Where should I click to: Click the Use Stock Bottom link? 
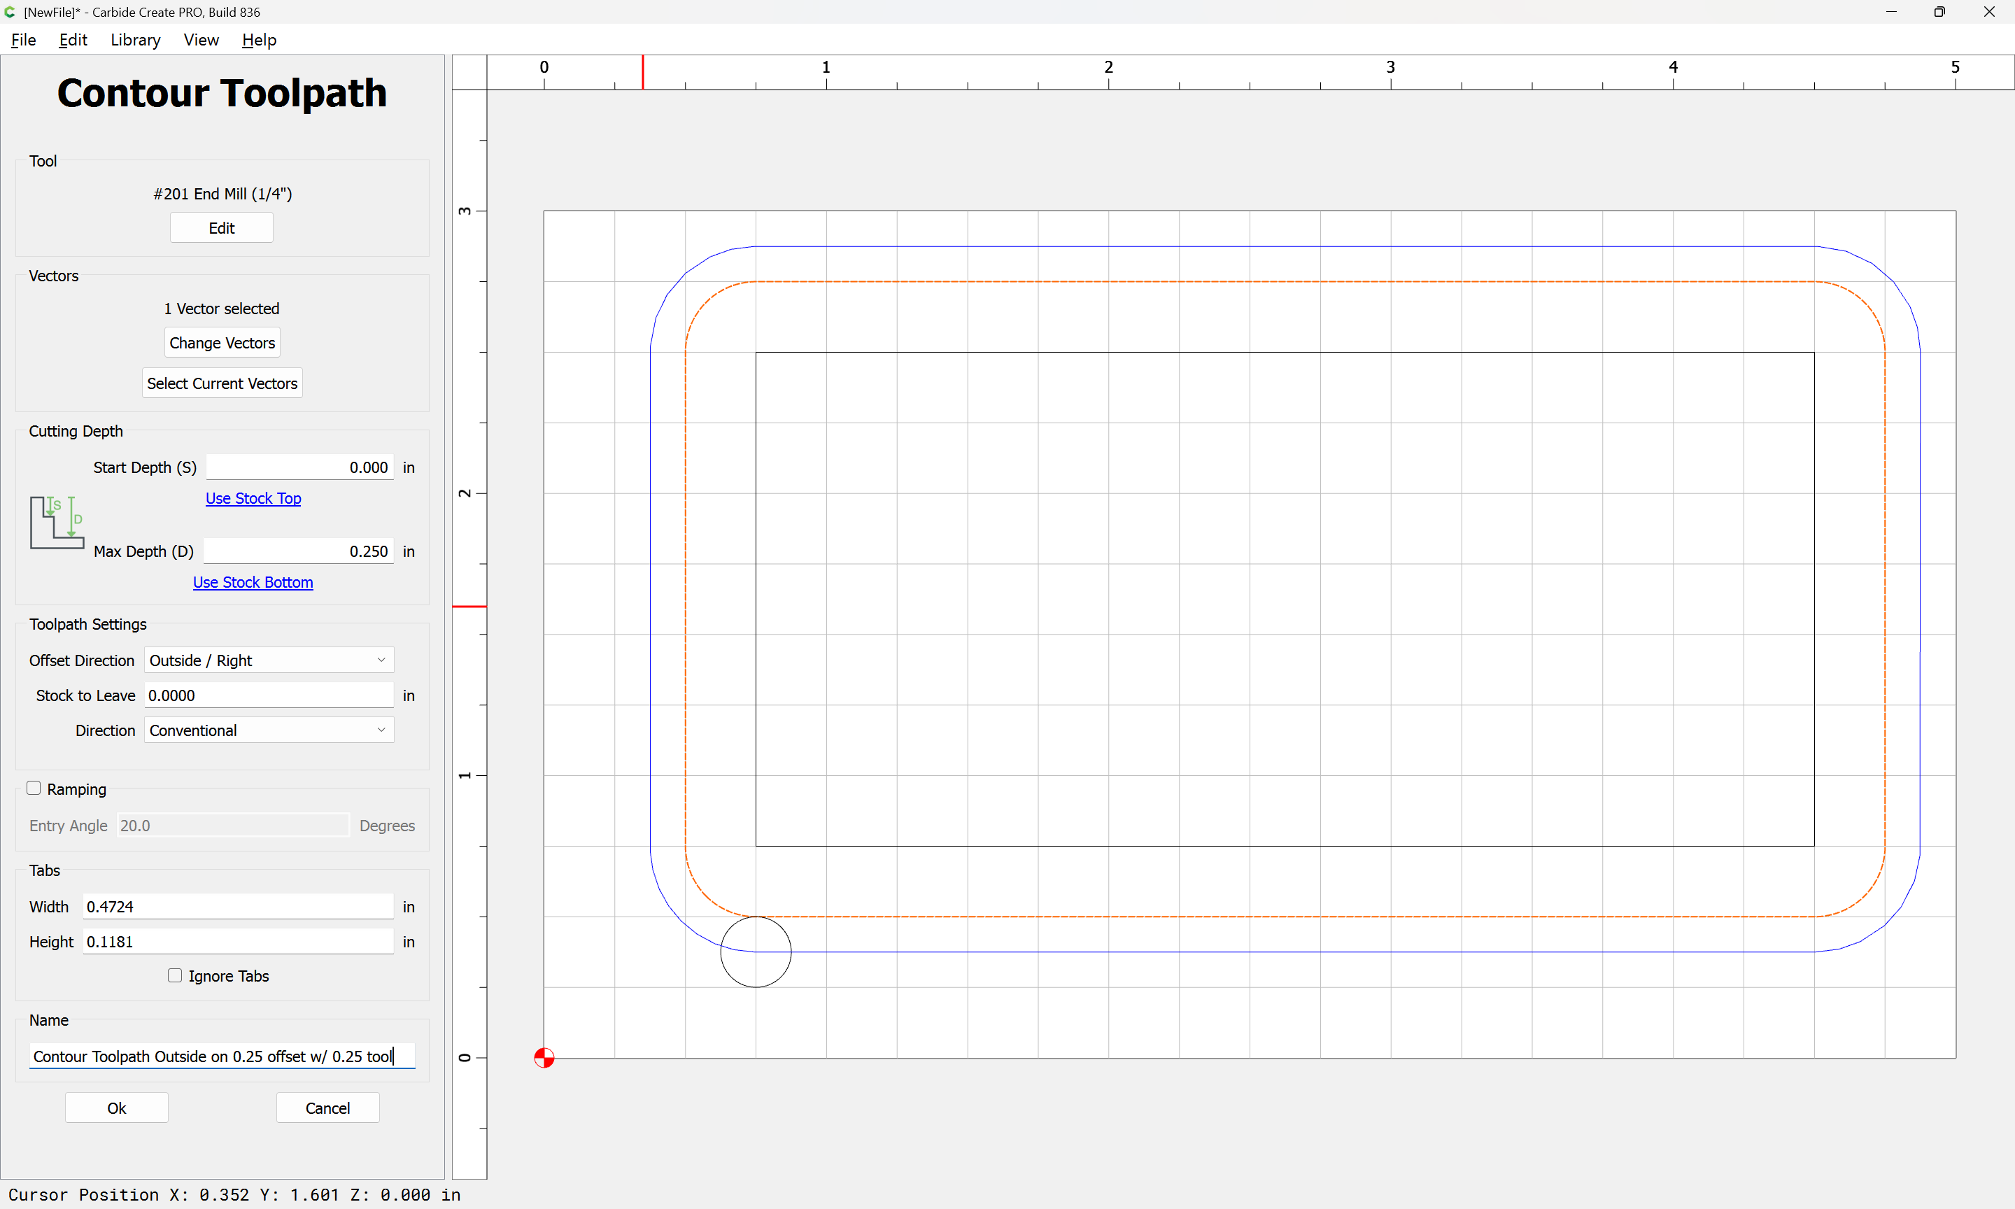coord(253,581)
